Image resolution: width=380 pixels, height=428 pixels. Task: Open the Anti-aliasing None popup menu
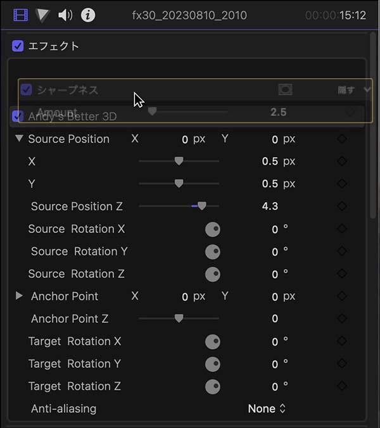[267, 408]
